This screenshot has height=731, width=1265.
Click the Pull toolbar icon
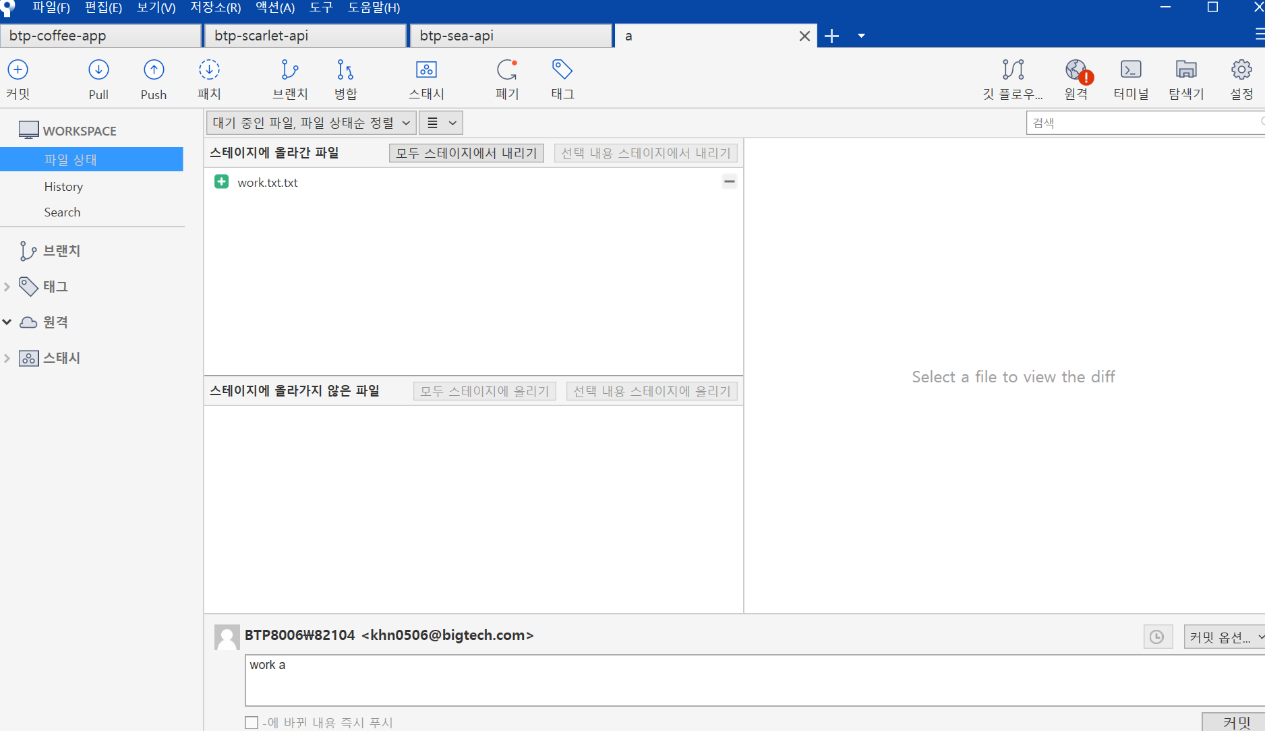(x=98, y=79)
